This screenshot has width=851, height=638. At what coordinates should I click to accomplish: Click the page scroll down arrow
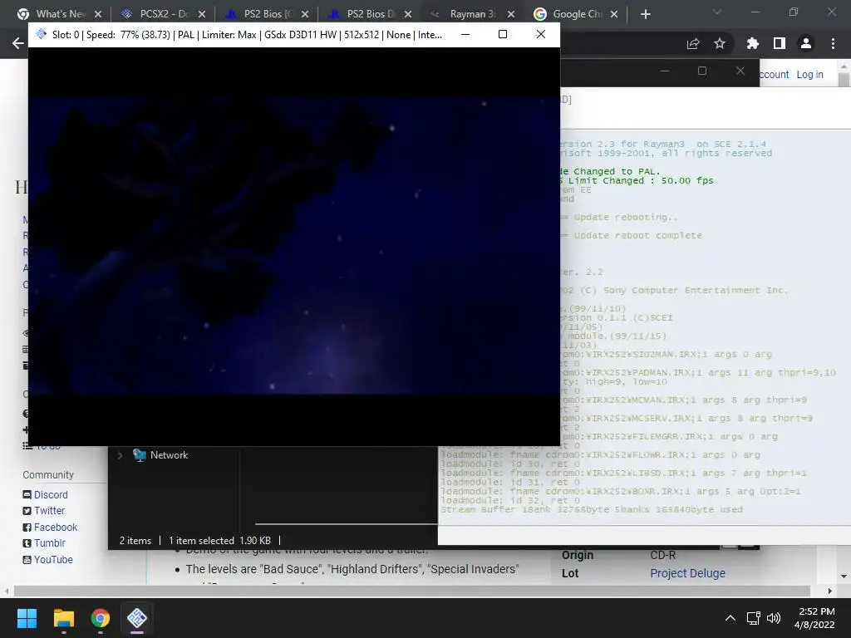pyautogui.click(x=844, y=577)
